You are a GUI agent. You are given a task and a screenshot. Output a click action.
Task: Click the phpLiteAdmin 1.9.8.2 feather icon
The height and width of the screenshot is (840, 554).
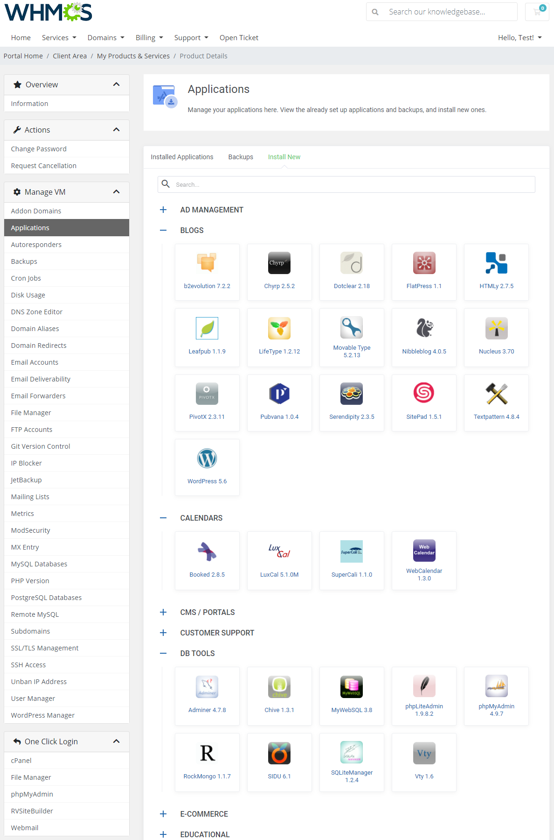pos(424,685)
